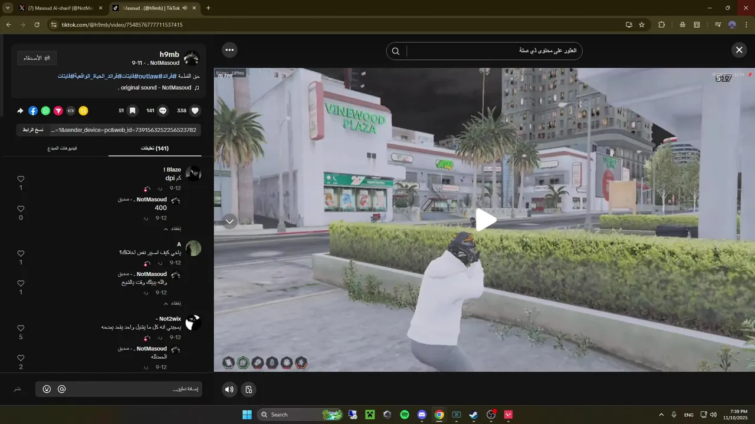Show hidden system tray icons
The height and width of the screenshot is (424, 755).
coord(661,415)
